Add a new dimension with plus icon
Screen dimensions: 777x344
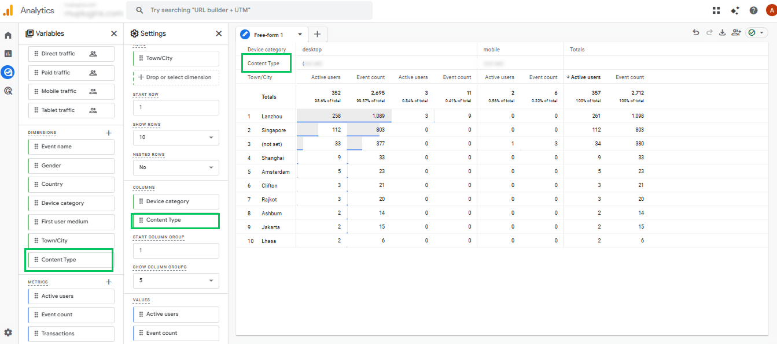point(108,133)
